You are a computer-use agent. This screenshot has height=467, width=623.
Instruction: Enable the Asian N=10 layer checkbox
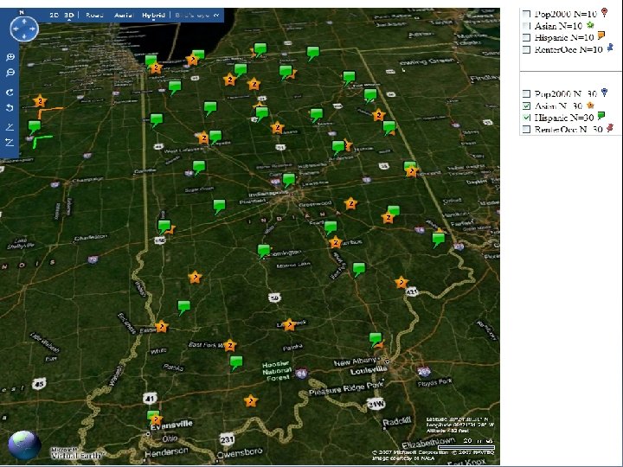tap(526, 26)
